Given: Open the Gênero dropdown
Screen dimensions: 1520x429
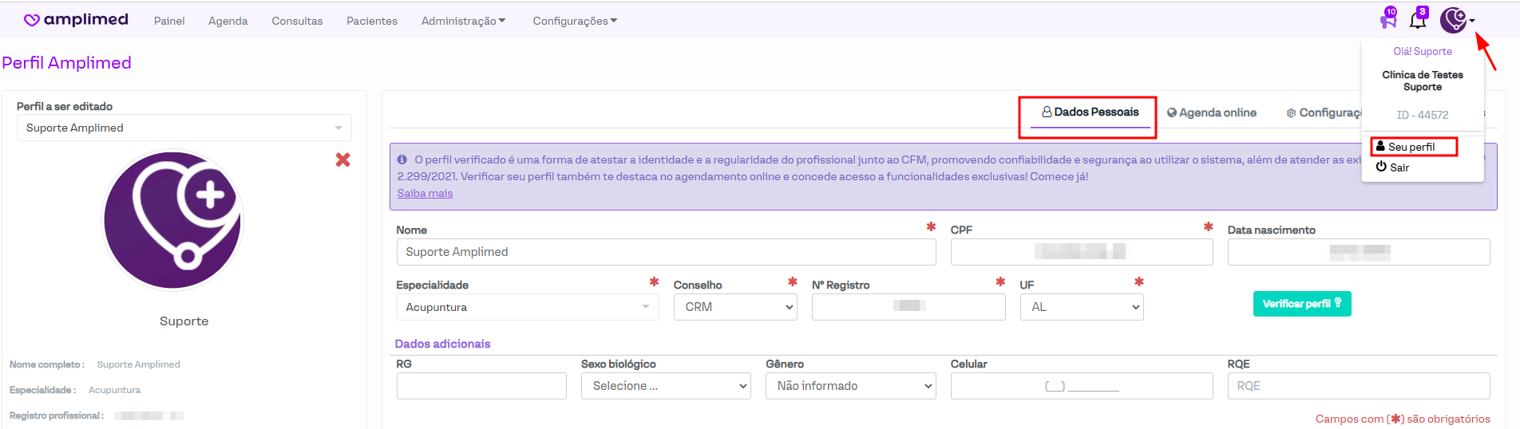Looking at the screenshot, I should [850, 386].
